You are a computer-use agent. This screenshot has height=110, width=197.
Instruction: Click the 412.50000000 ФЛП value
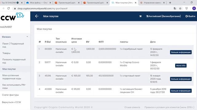106,75
